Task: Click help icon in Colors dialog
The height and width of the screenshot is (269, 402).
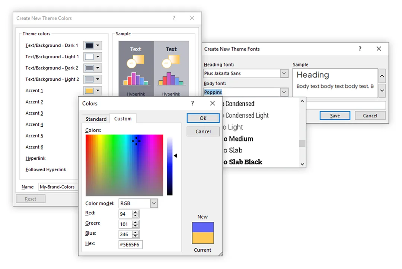Action: click(x=192, y=103)
